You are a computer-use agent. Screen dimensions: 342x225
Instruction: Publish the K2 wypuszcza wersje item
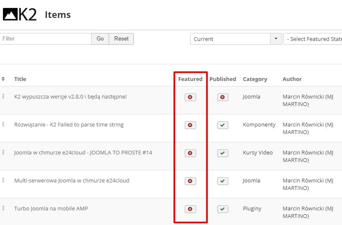click(x=223, y=97)
